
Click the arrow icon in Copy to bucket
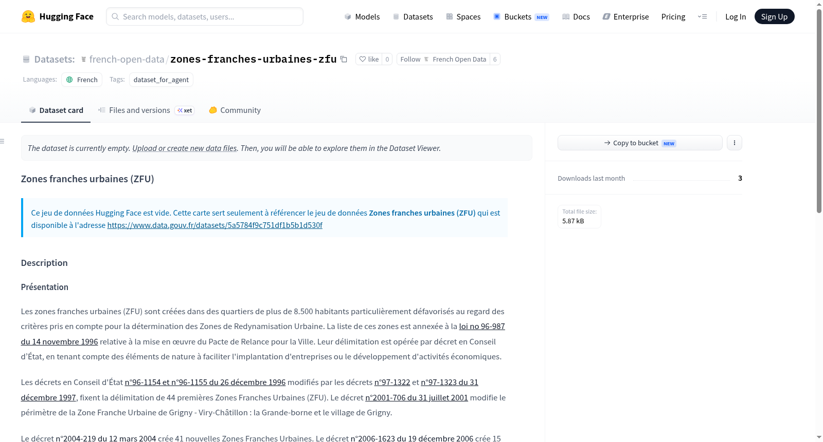pos(607,143)
